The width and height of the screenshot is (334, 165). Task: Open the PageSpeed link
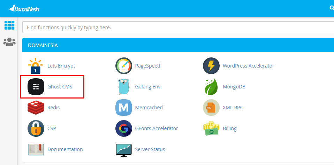[147, 66]
